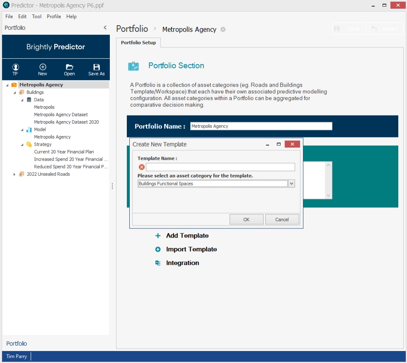Collapse the Portfolio side panel chevron
Image resolution: width=407 pixels, height=363 pixels.
[x=105, y=28]
